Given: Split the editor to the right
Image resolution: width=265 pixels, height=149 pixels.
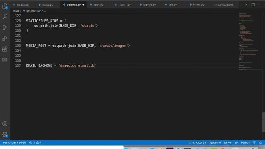Looking at the screenshot, I should pyautogui.click(x=253, y=5).
